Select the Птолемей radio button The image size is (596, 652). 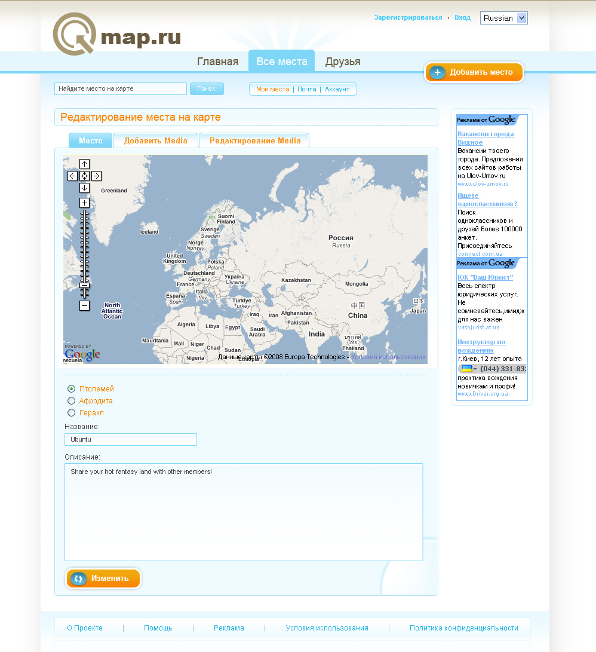(x=71, y=388)
